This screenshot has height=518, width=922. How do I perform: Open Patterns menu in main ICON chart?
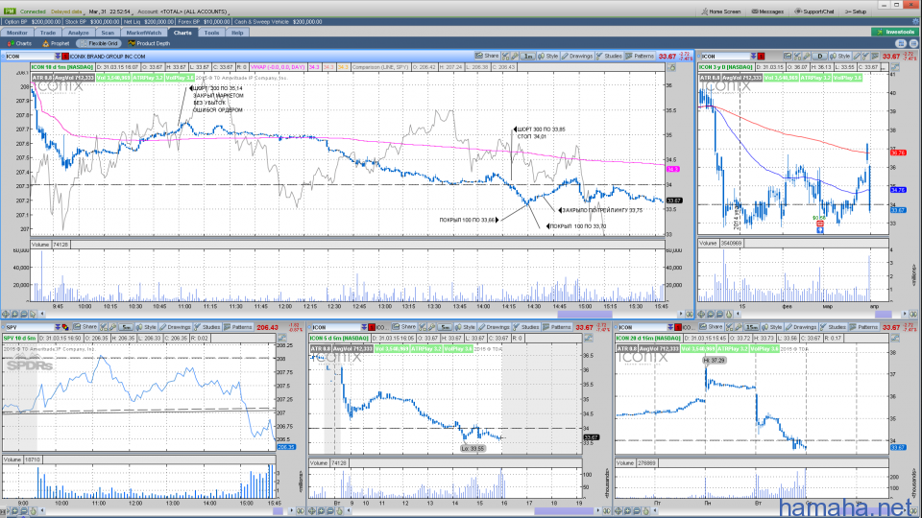coord(640,56)
